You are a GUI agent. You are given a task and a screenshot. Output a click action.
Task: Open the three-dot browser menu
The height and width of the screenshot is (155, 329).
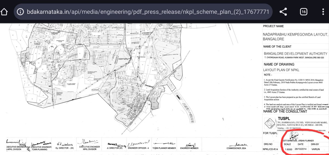[x=323, y=12]
